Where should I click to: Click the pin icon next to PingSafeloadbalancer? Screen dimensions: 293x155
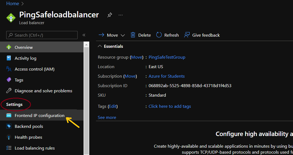pyautogui.click(x=110, y=15)
